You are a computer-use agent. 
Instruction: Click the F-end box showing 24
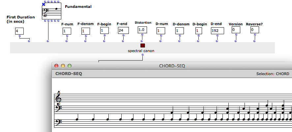[x=123, y=30]
